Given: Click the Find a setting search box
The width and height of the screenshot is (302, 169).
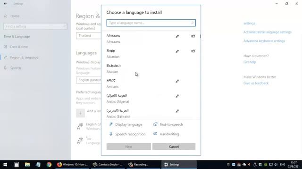Looking at the screenshot, I should (x=35, y=26).
